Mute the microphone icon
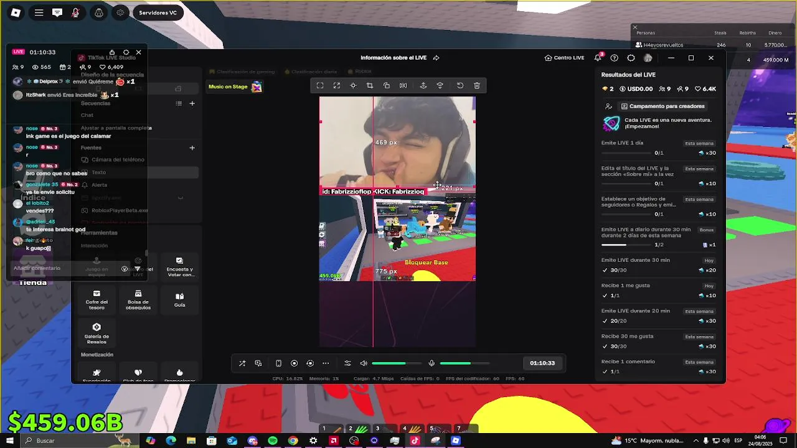The height and width of the screenshot is (448, 797). [x=432, y=363]
